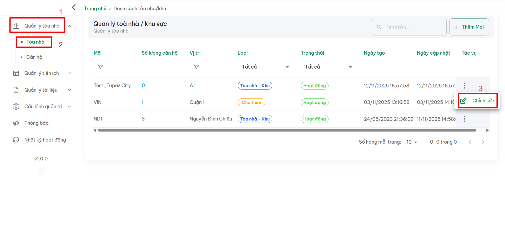The image size is (505, 230).
Task: Click the Thông báo megaphone icon
Action: (16, 123)
